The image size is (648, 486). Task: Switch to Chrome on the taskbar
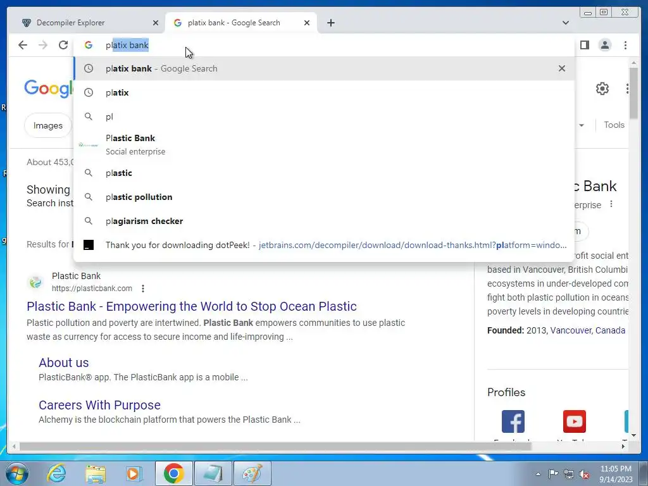coord(173,473)
